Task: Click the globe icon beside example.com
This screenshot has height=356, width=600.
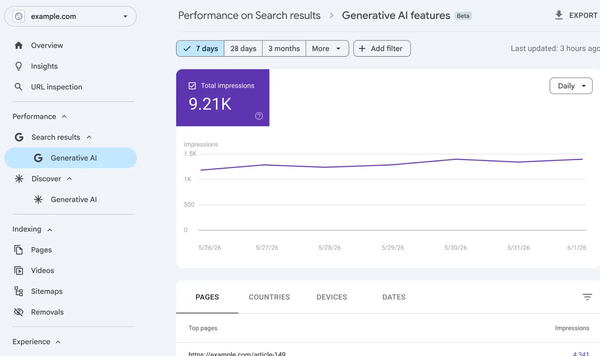Action: click(18, 17)
